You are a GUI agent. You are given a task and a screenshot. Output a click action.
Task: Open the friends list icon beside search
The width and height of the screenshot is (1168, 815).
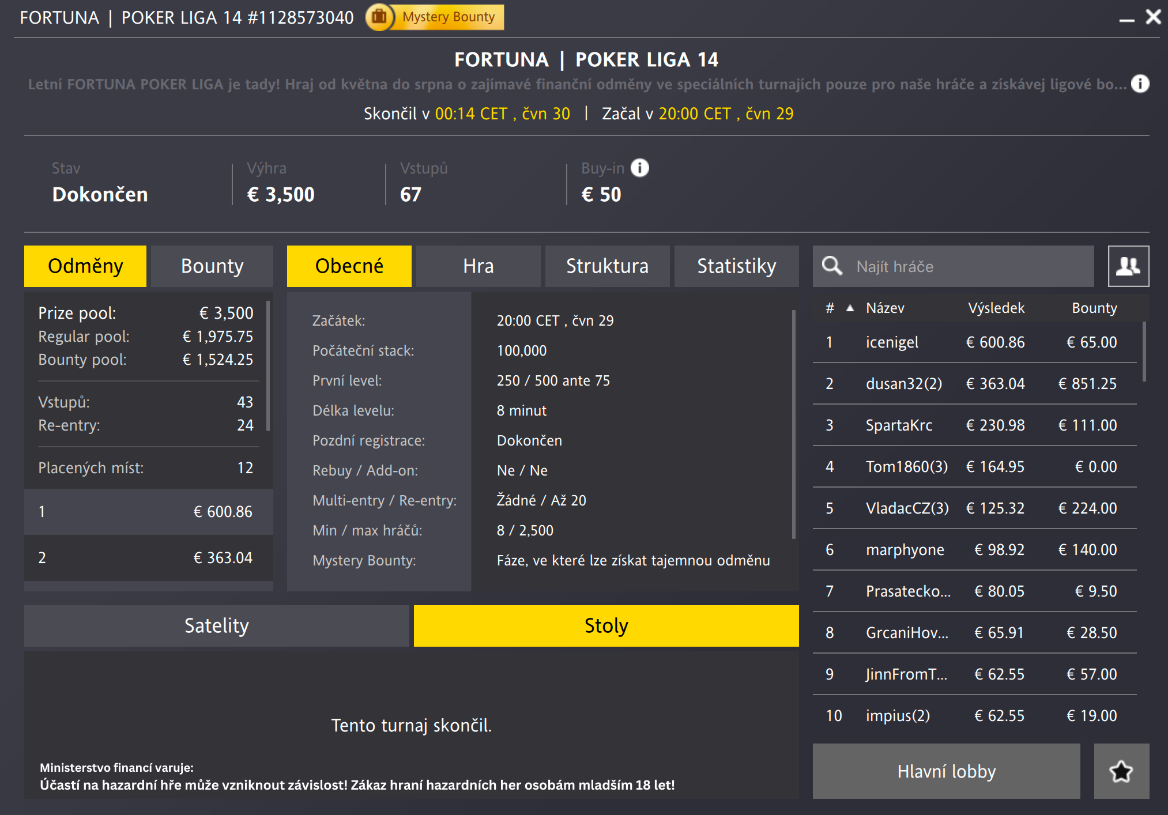1128,266
